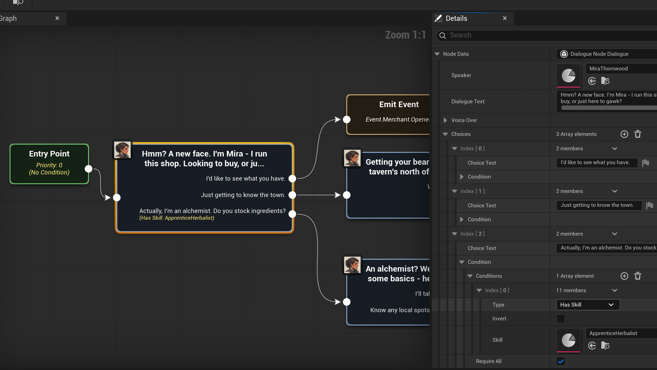Viewport: 657px width, 370px height.
Task: Click Browse to Asset icon beside the Skill field
Action: tap(605, 346)
